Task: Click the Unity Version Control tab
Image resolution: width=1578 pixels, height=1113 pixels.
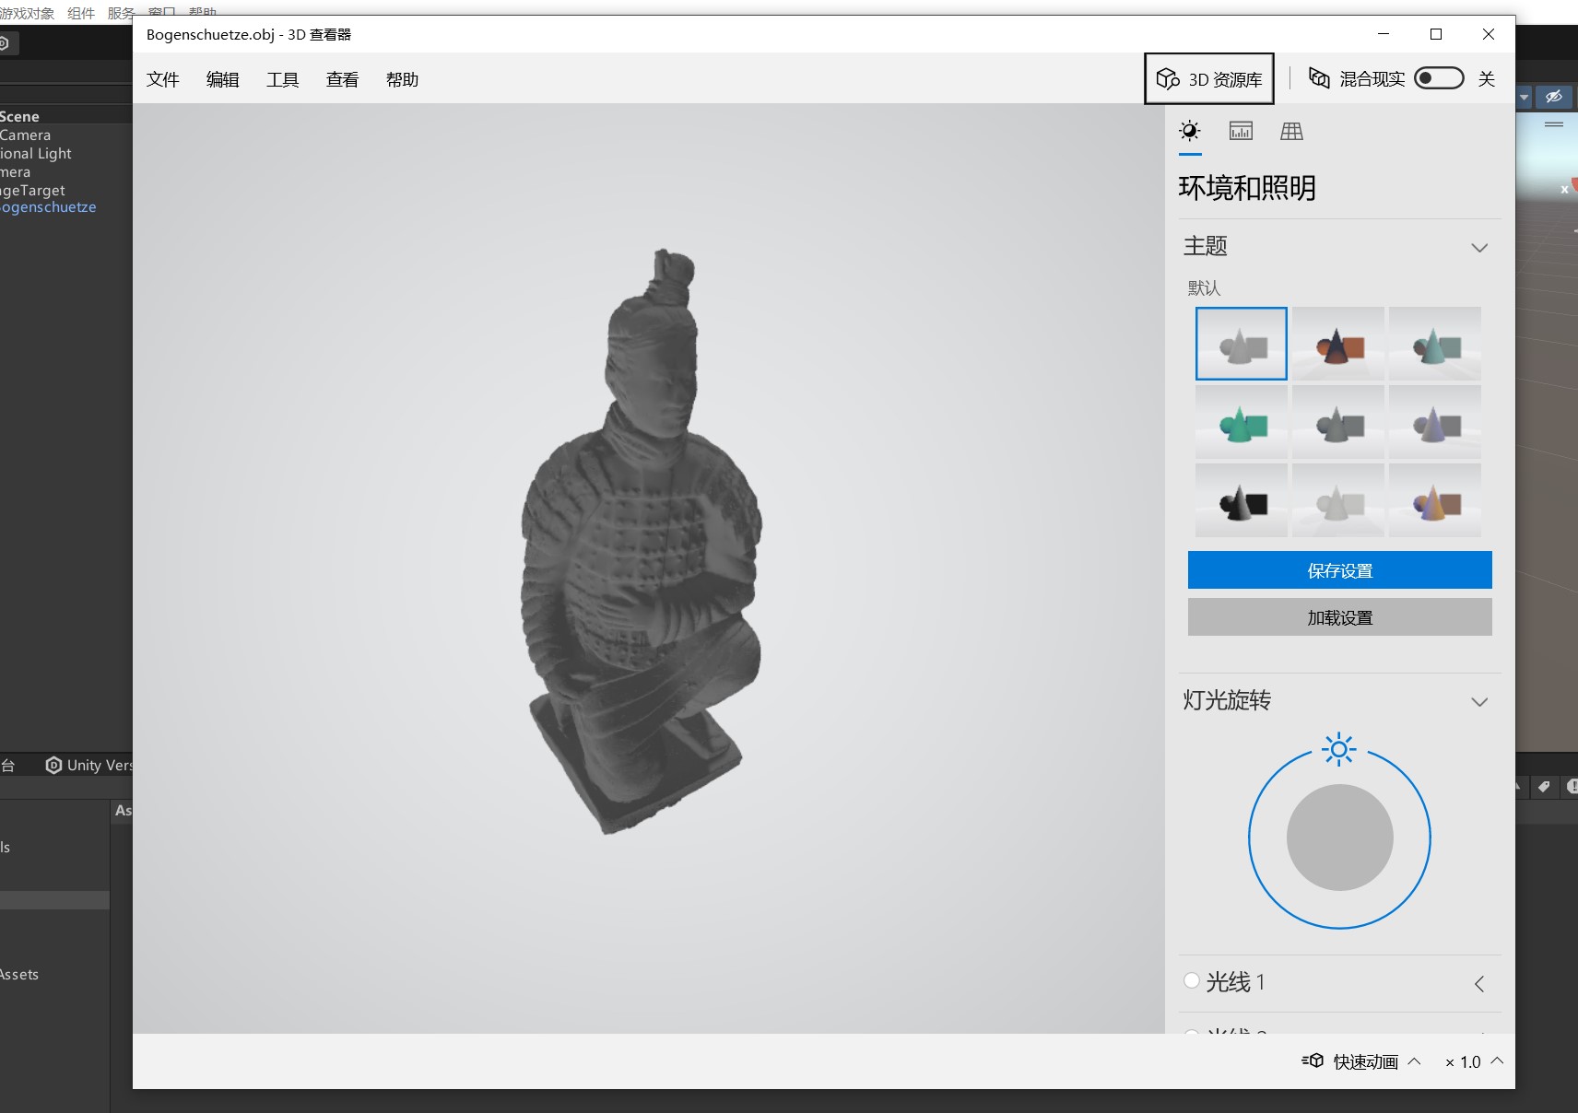Action: pos(89,765)
